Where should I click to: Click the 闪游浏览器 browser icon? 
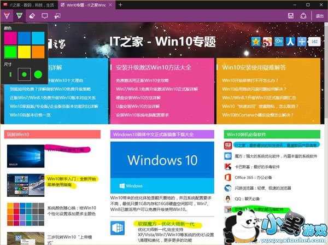(228, 188)
